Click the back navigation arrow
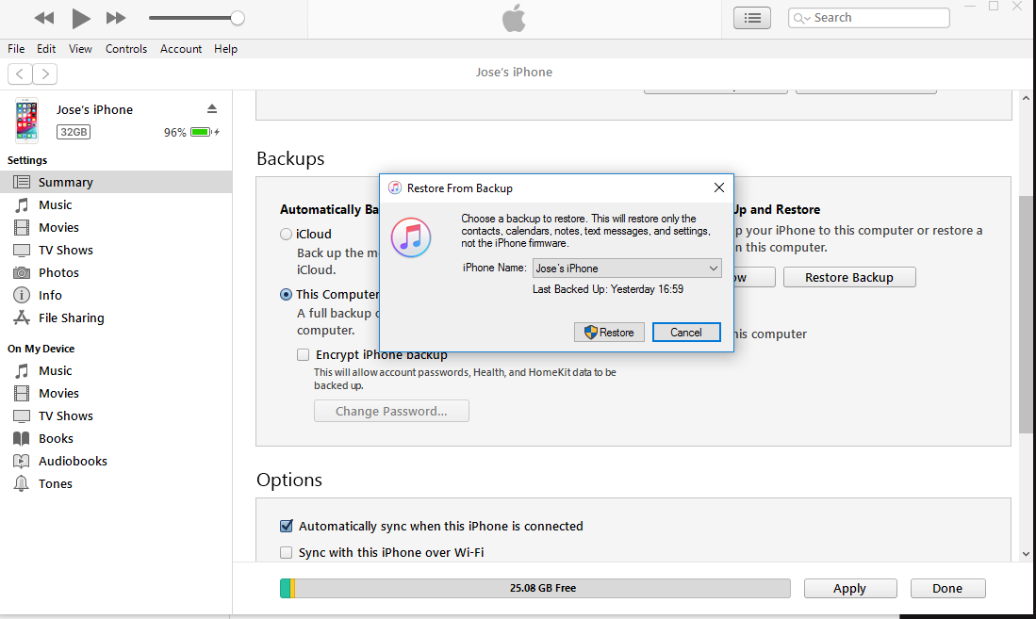 (20, 73)
